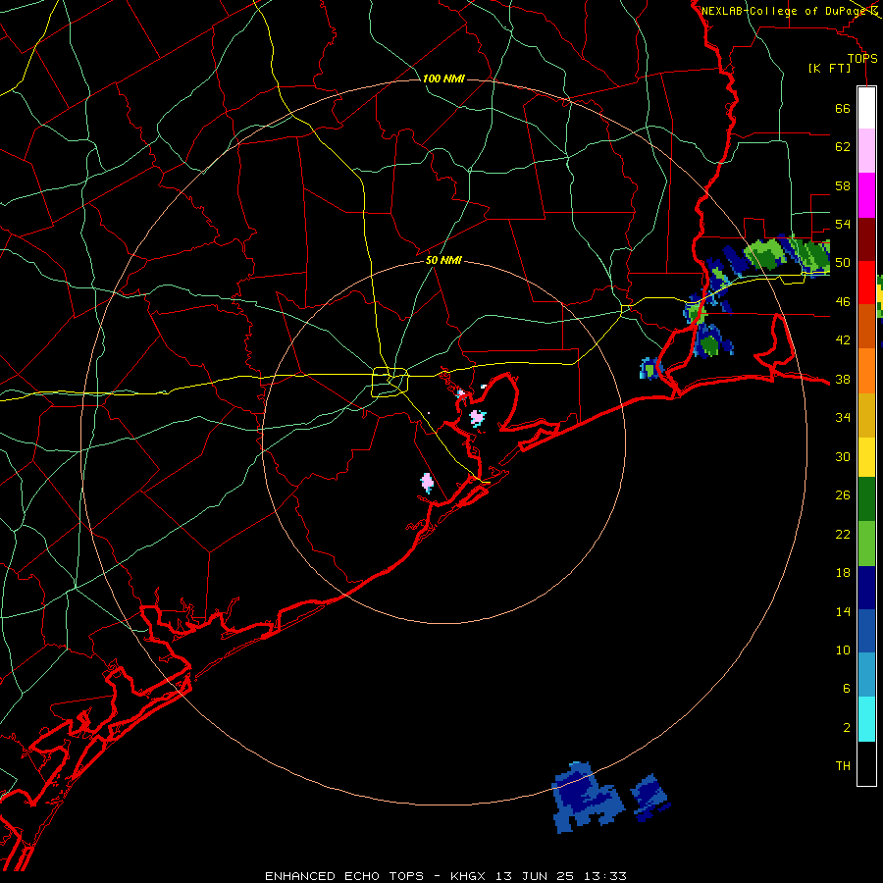Select the black TH swatch in legend
883x883 pixels.
[x=866, y=763]
